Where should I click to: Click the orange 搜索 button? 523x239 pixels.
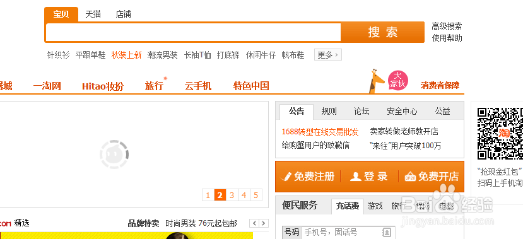point(382,32)
